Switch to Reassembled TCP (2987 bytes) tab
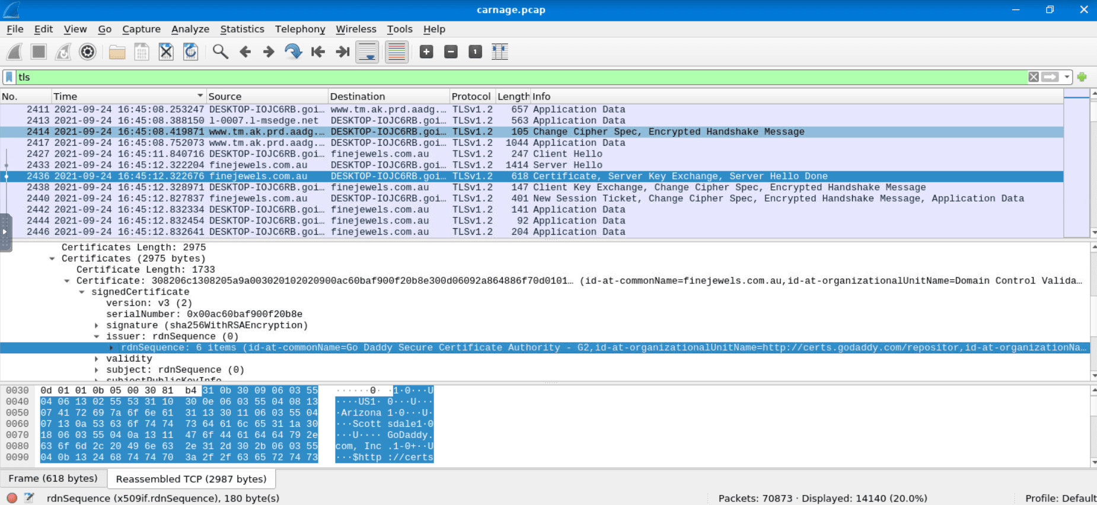This screenshot has width=1097, height=505. click(191, 479)
